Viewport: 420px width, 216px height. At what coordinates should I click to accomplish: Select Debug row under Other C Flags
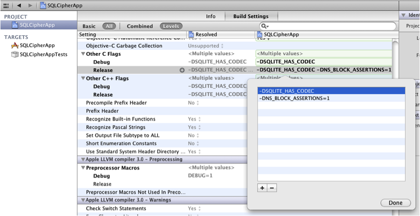click(102, 62)
